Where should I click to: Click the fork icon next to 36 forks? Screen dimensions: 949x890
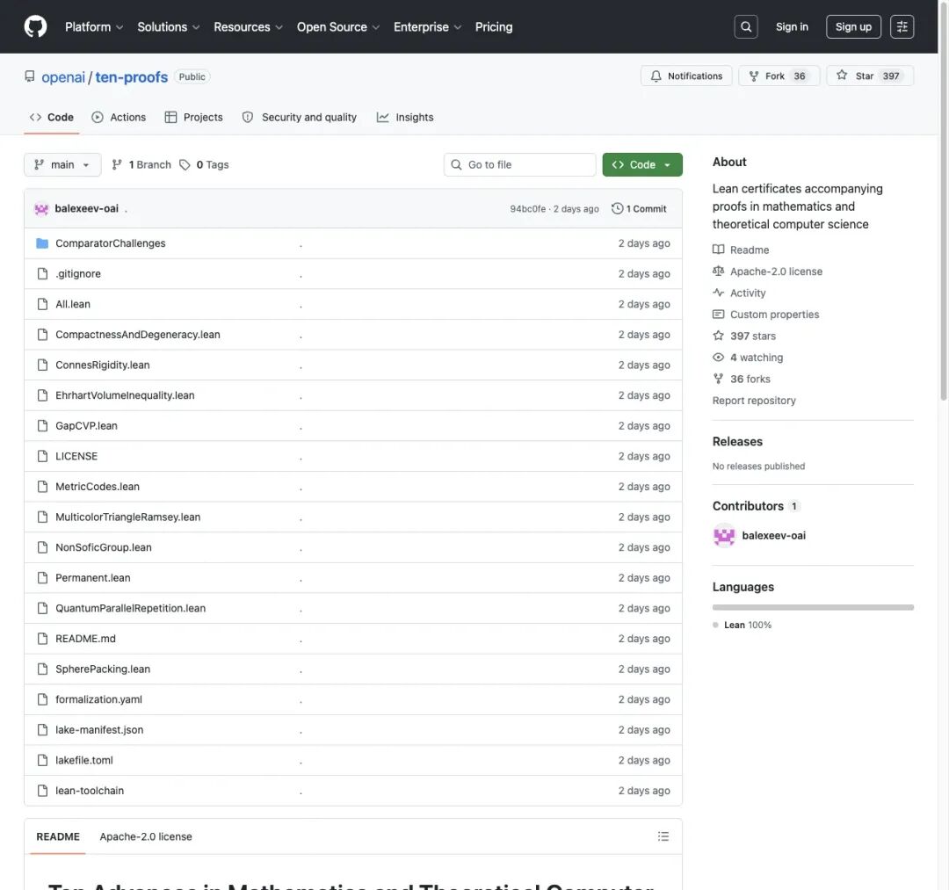(x=719, y=379)
